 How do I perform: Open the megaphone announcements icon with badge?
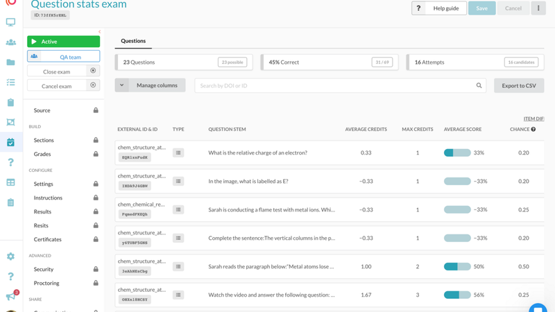10,297
